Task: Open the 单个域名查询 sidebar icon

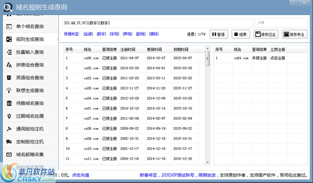Action: [9, 26]
